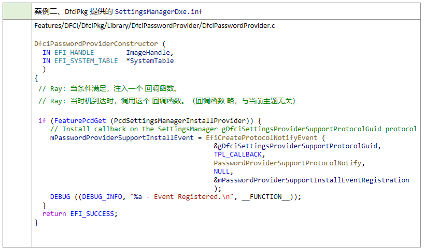Click the "return" keyword
The height and width of the screenshot is (248, 424).
54,214
